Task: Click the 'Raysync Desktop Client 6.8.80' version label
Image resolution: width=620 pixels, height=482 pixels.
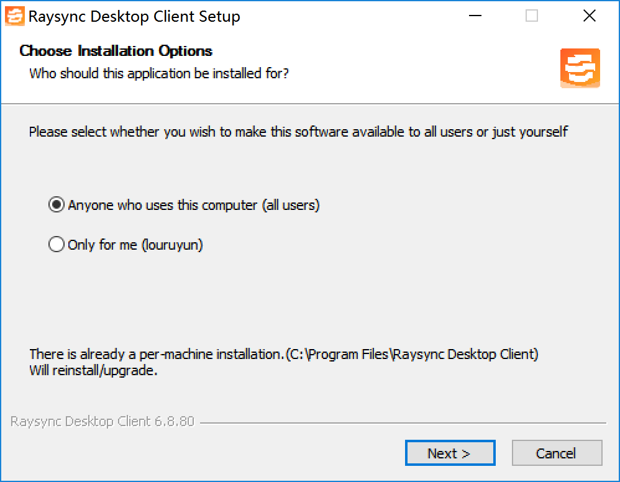Action: point(103,422)
